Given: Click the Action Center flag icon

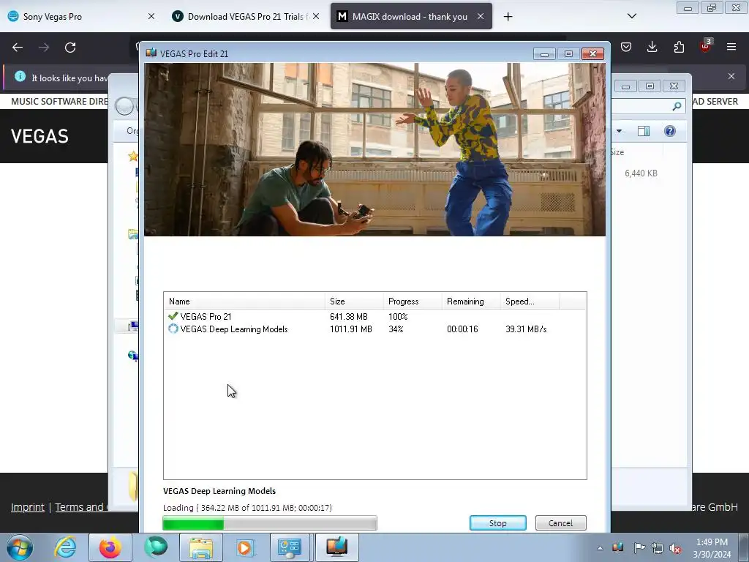Looking at the screenshot, I should (x=639, y=547).
